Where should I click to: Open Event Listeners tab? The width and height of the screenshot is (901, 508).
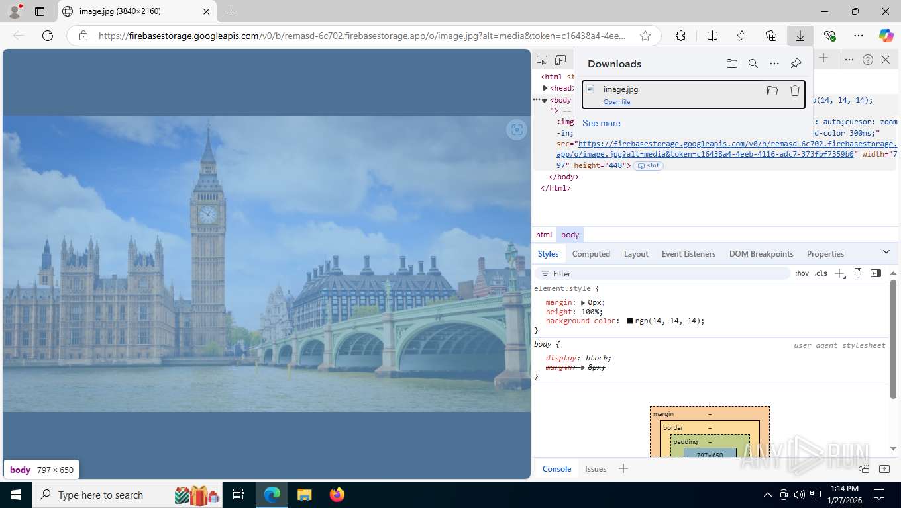pyautogui.click(x=688, y=254)
